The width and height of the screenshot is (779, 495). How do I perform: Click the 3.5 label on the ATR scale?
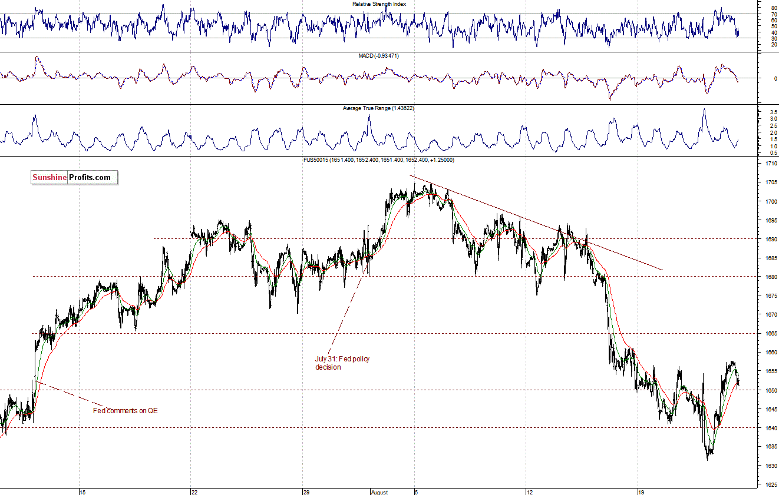coord(773,111)
